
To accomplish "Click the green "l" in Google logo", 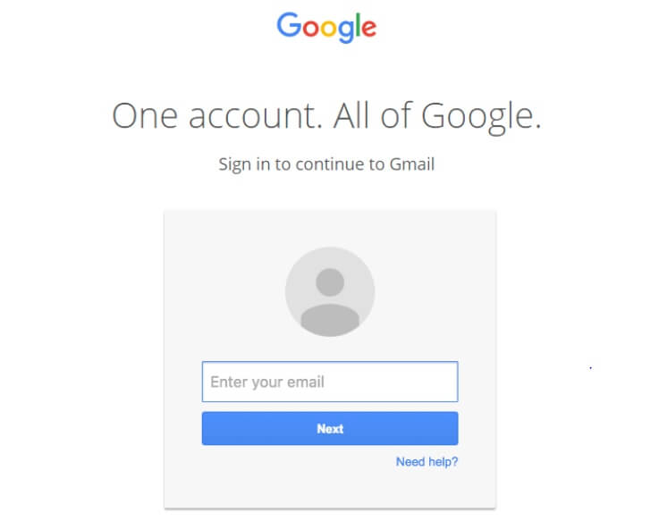I will coord(357,25).
